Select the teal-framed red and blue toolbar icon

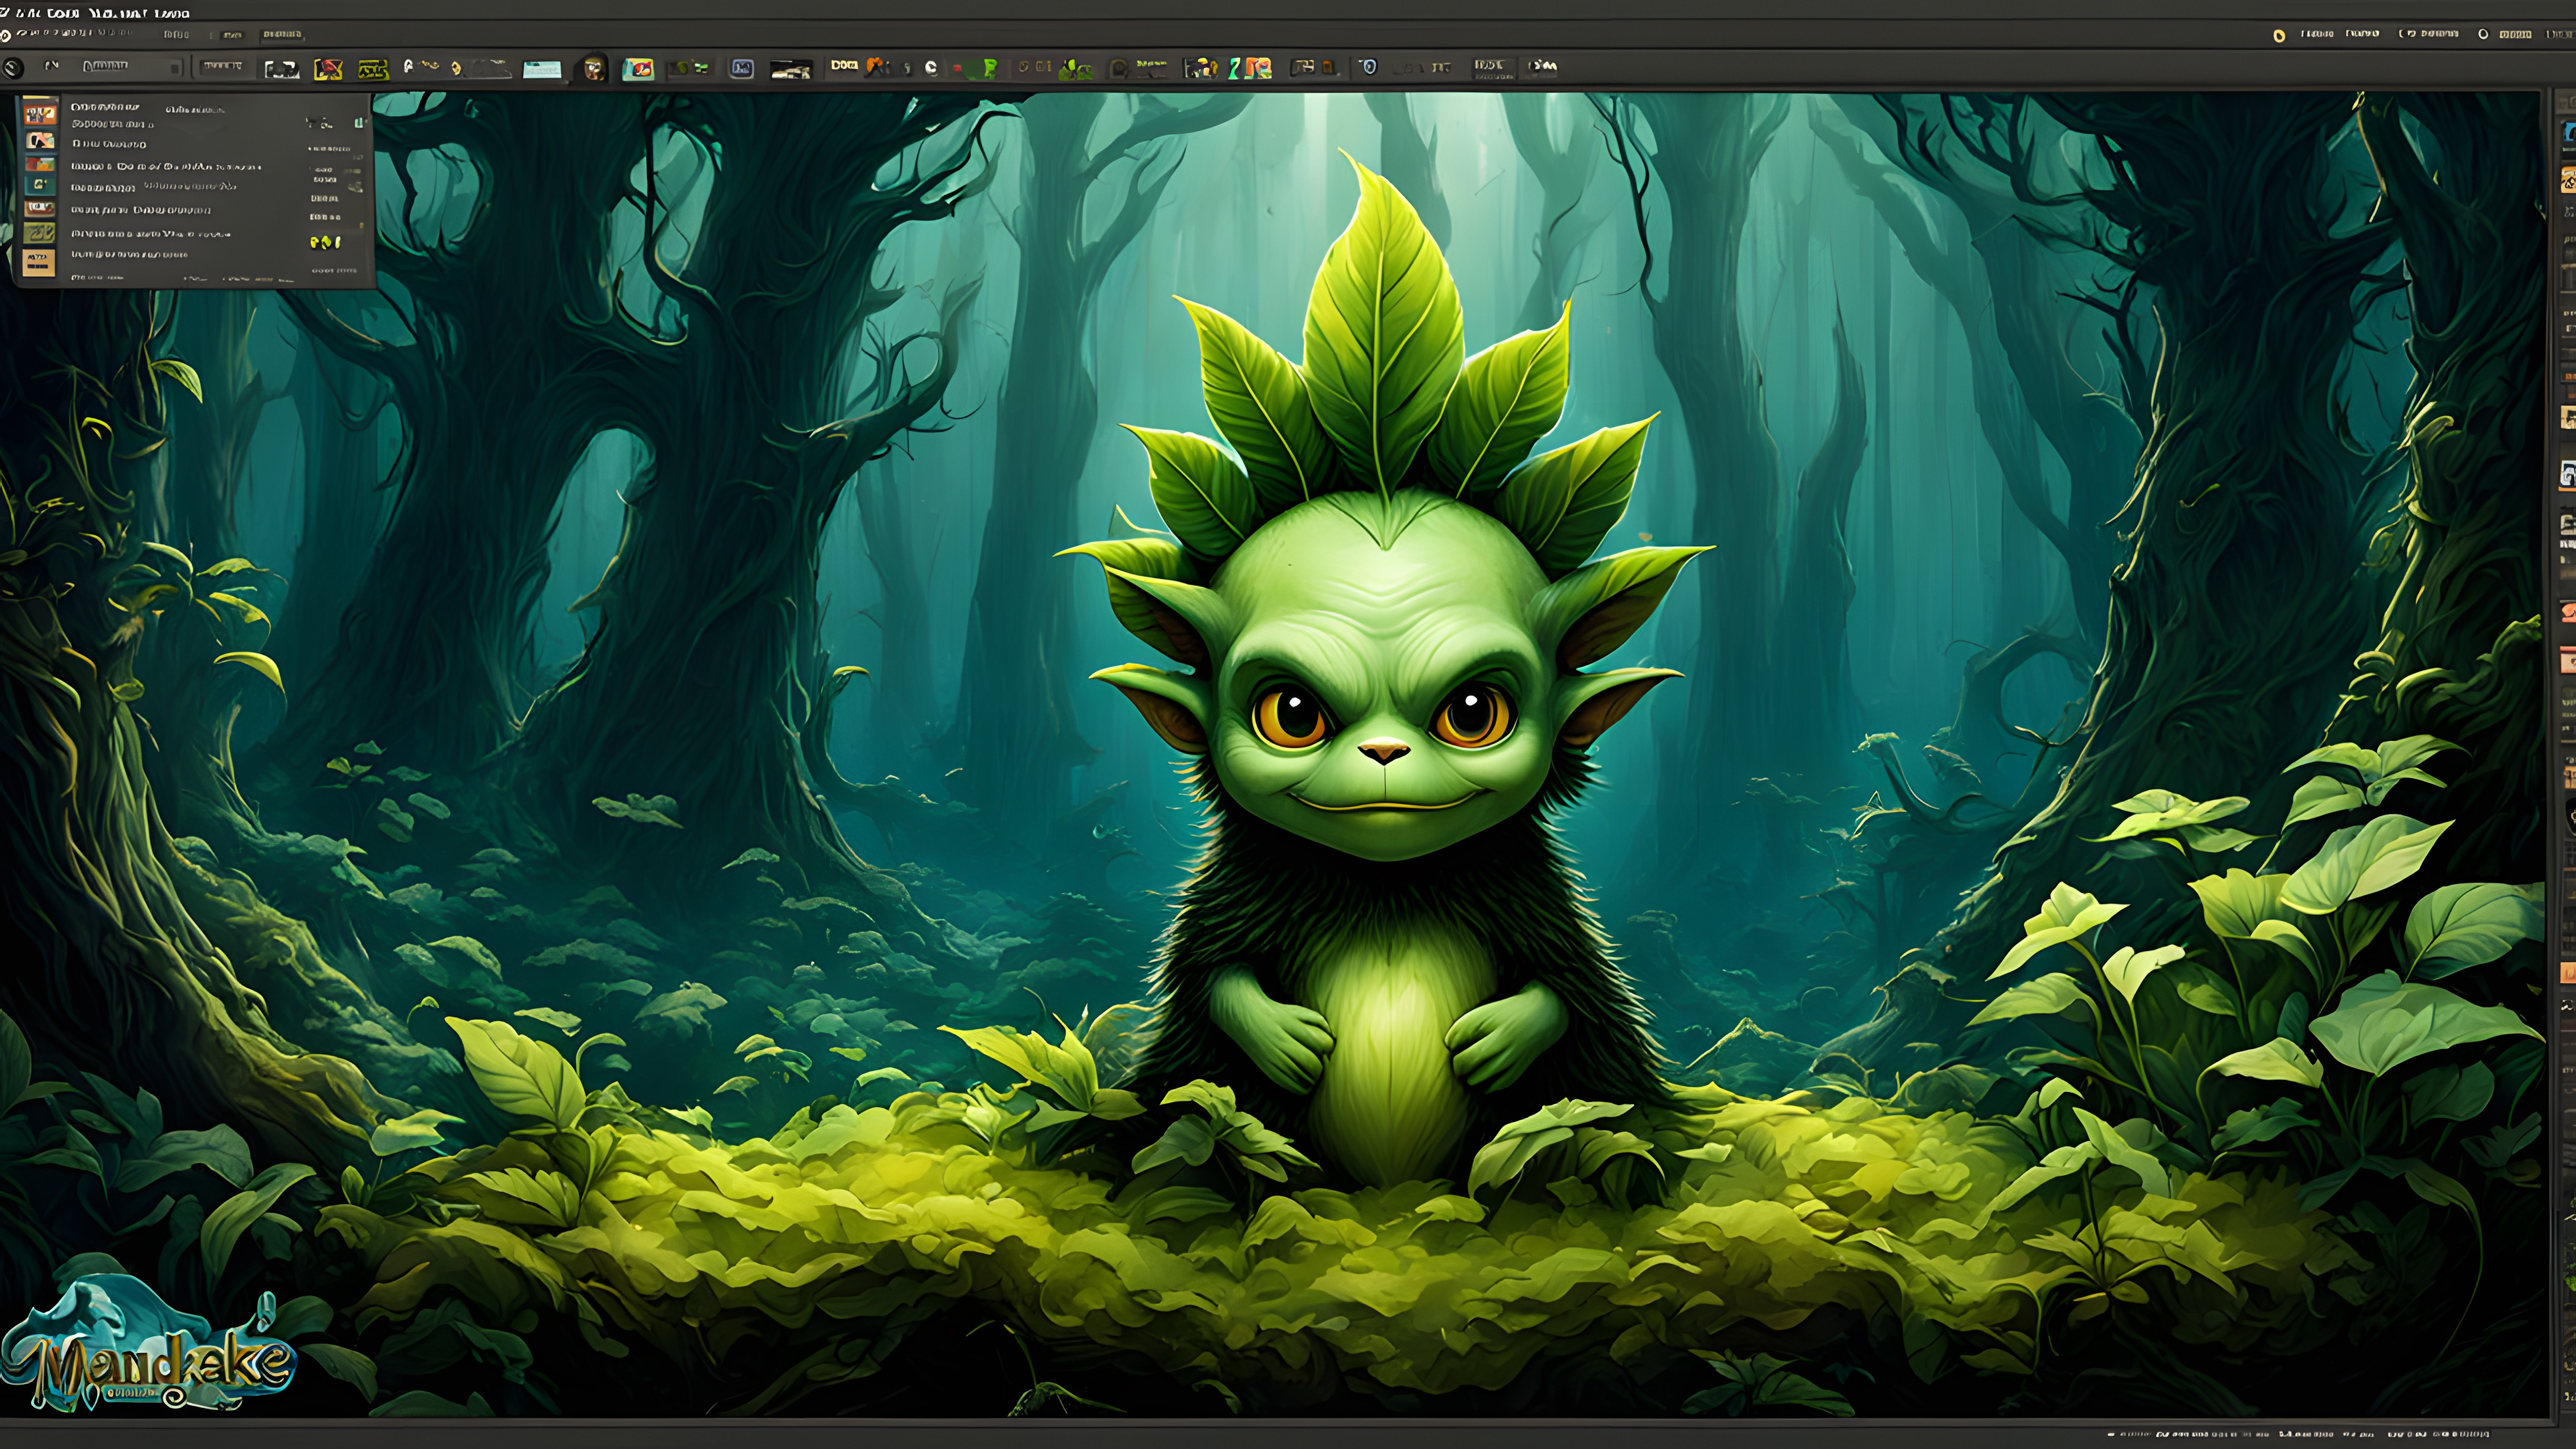click(638, 69)
